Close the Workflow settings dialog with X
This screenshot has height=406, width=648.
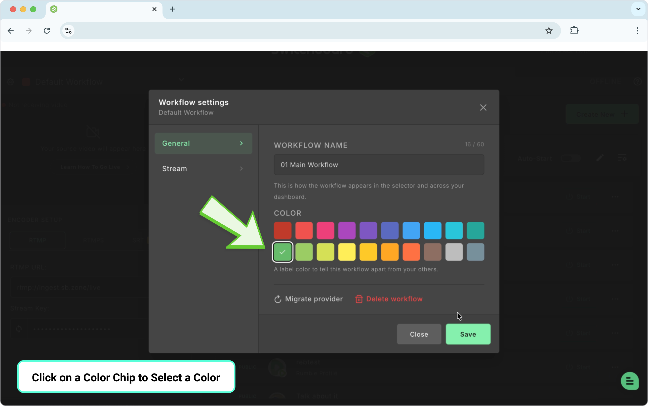tap(483, 107)
